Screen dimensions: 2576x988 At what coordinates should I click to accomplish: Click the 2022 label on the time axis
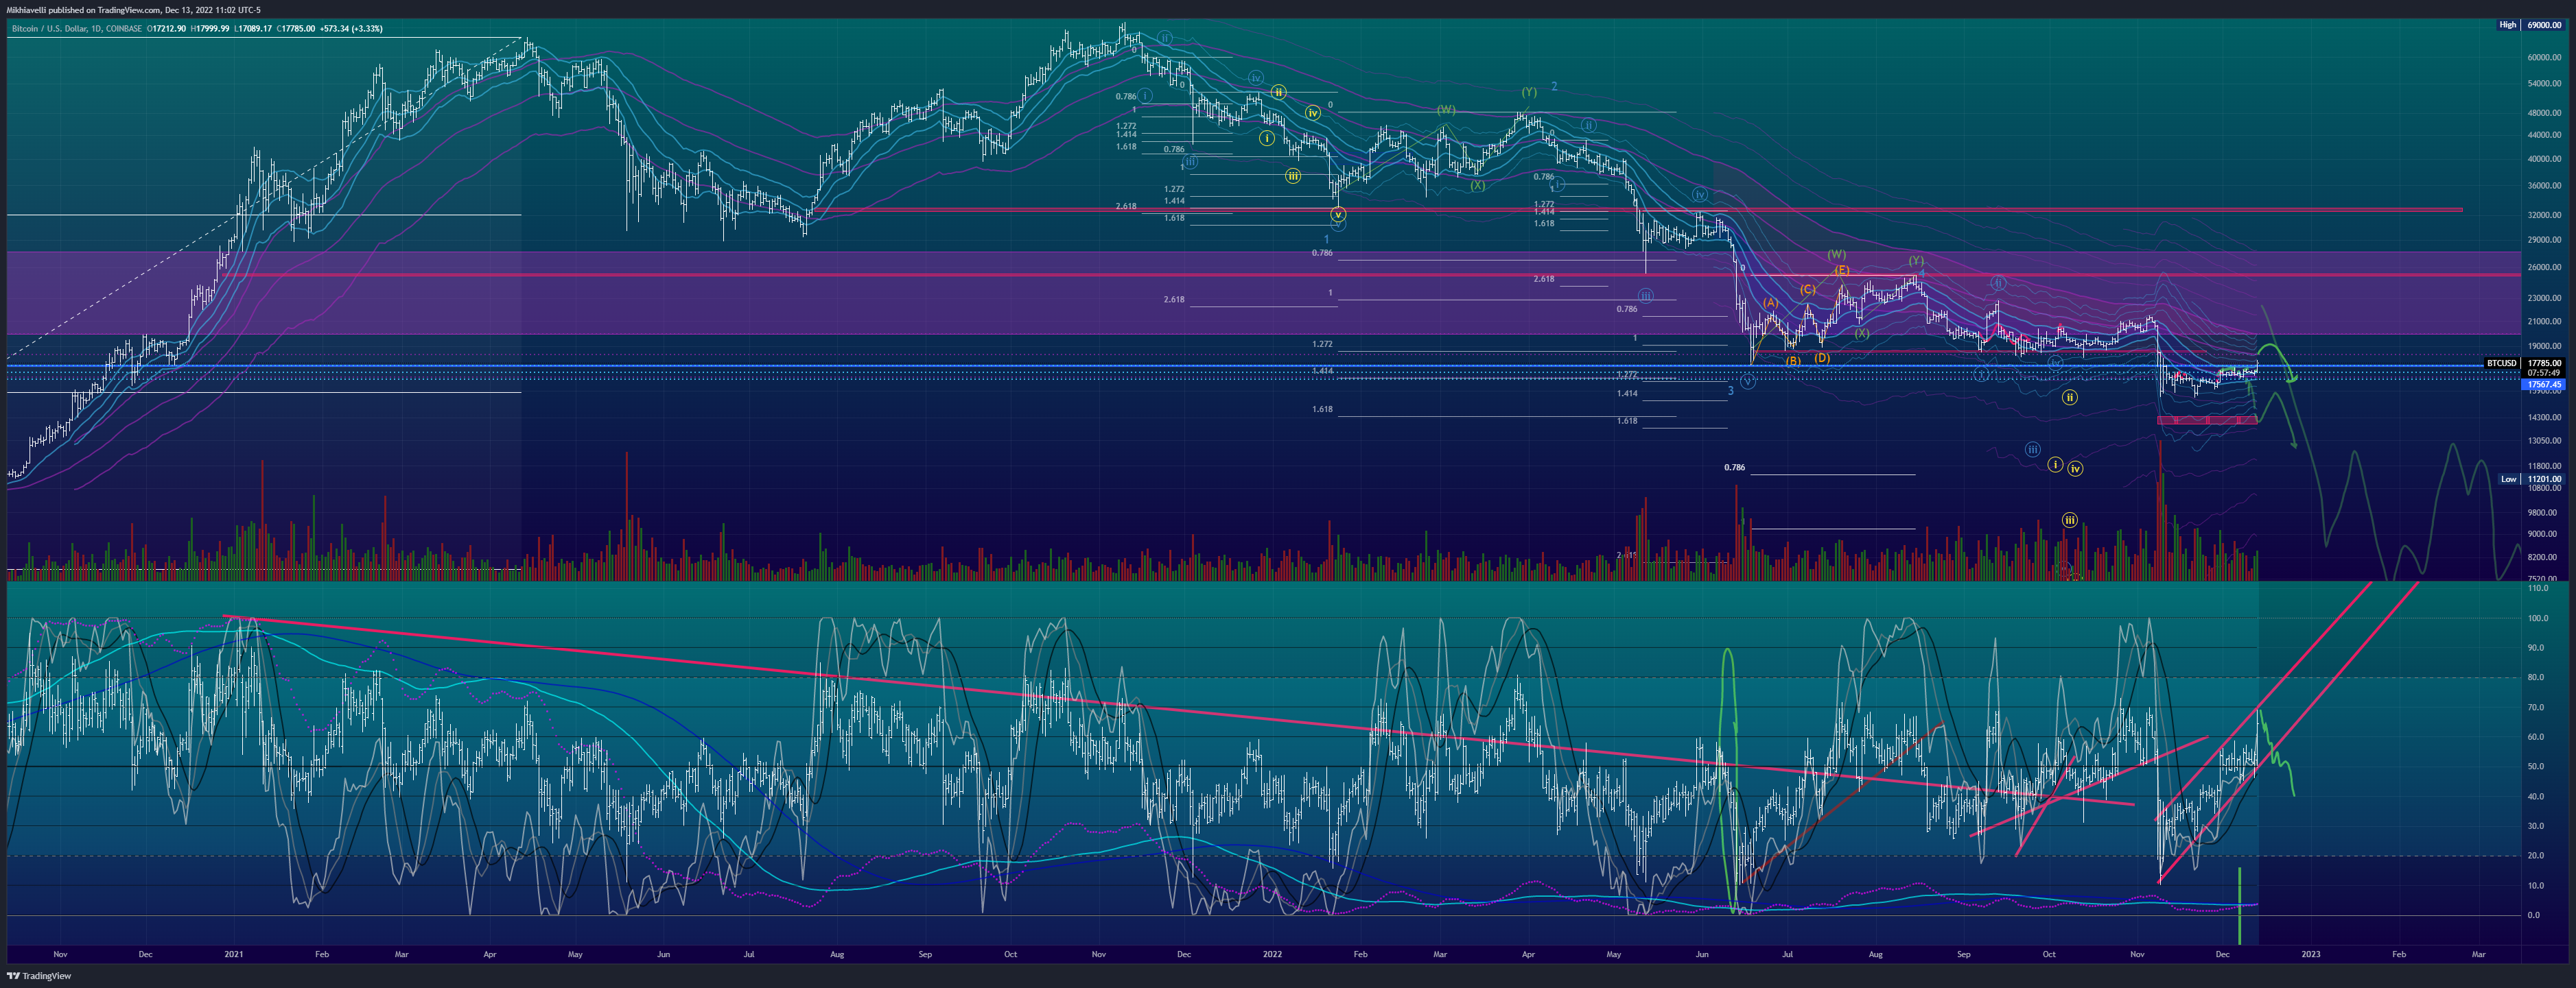(1272, 954)
